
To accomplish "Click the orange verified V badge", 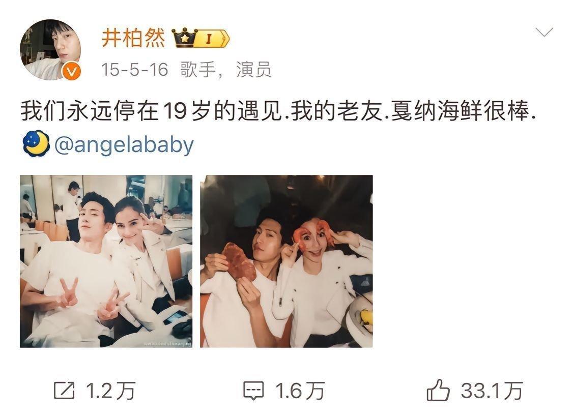I will [71, 71].
